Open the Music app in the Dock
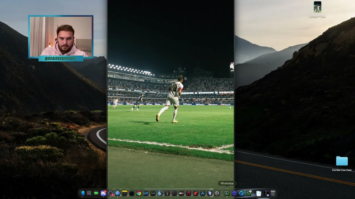 click(189, 193)
